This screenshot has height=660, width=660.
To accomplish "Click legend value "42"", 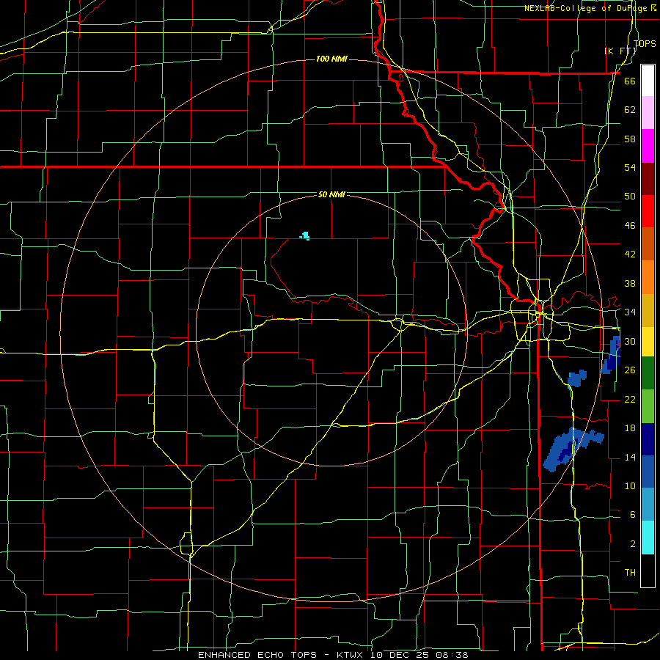I will 630,254.
